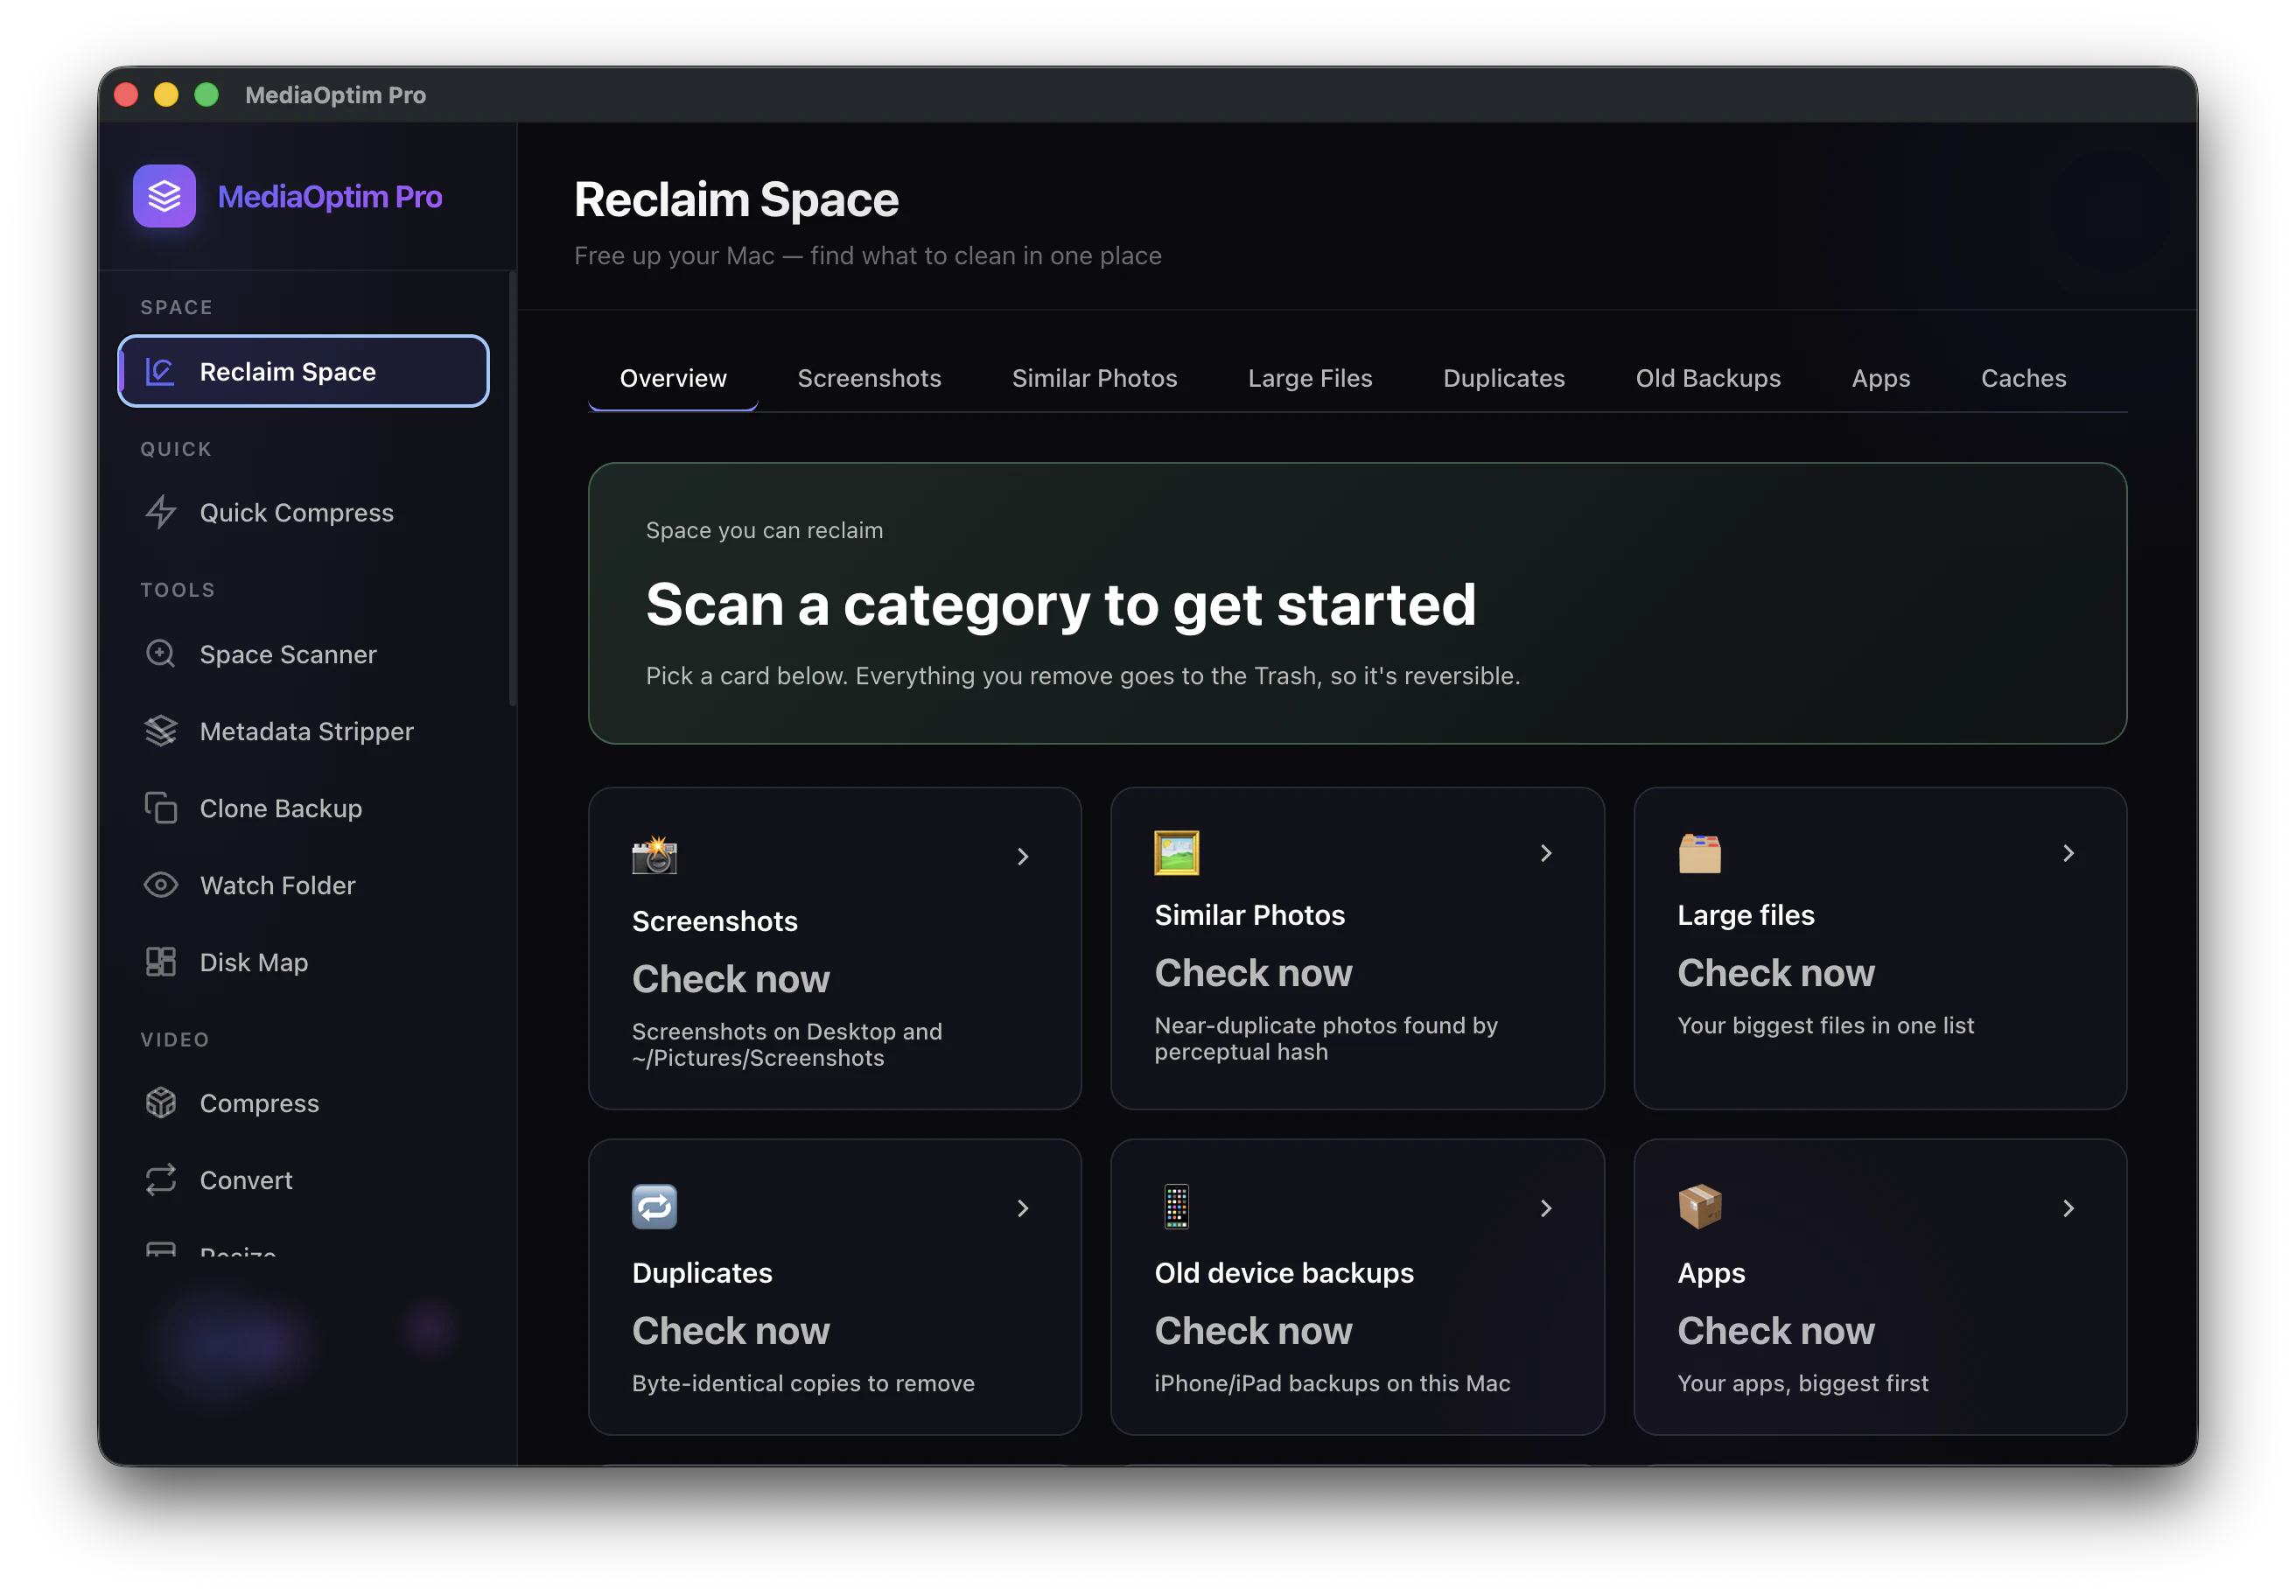This screenshot has height=1596, width=2296.
Task: Click the sync icon on Duplicates card
Action: click(x=654, y=1207)
